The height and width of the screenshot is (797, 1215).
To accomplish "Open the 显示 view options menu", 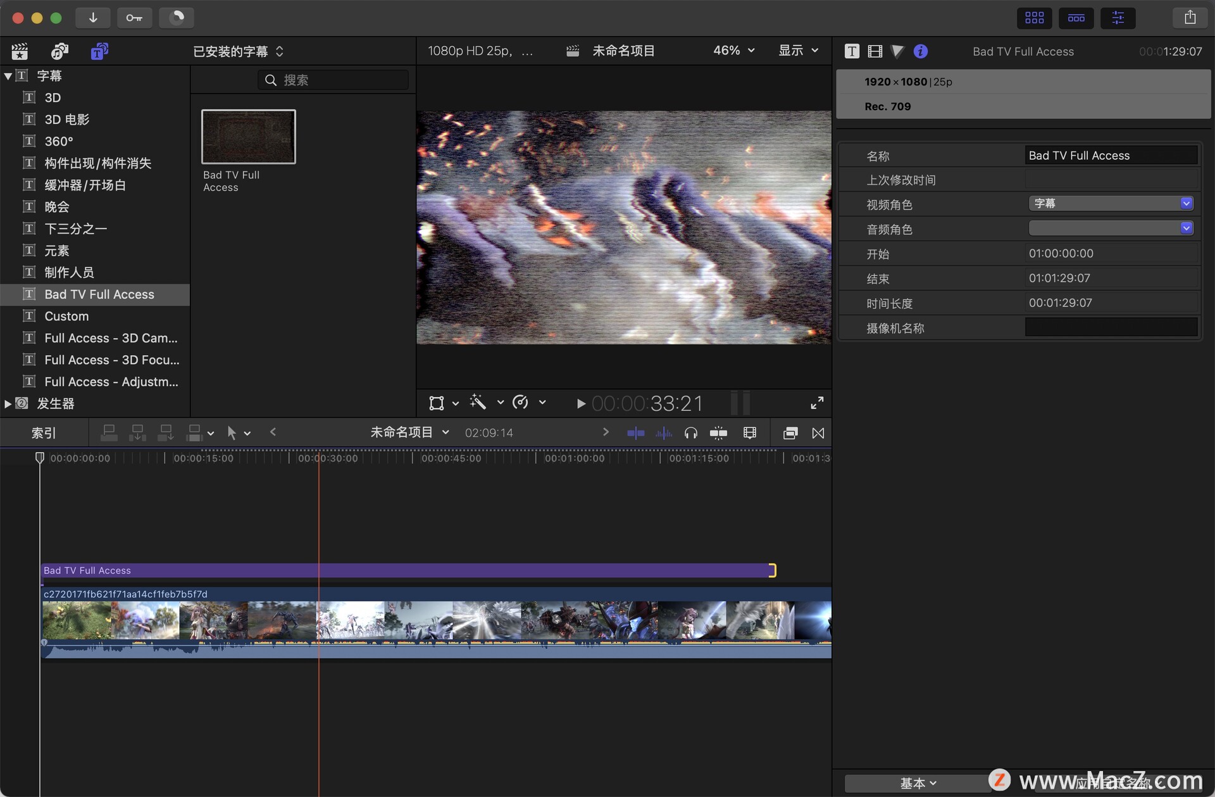I will tap(798, 51).
